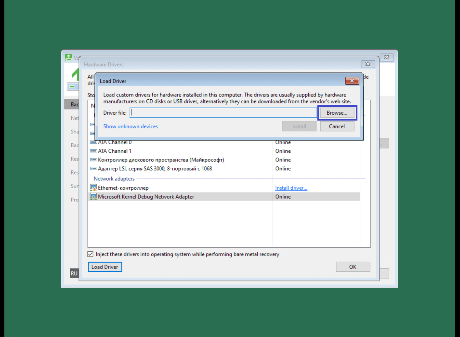The image size is (460, 337).
Task: Select the Network adapters group header
Action: point(114,179)
